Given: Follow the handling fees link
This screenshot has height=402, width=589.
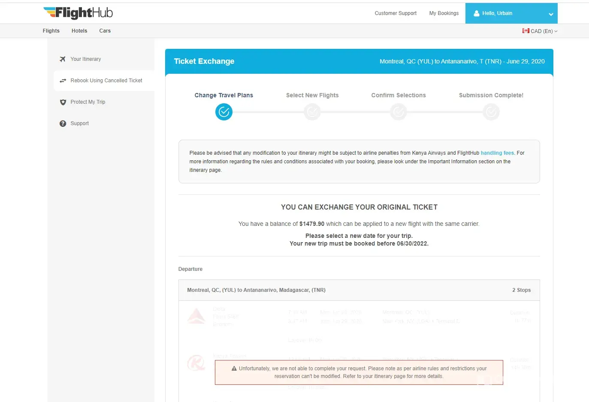Looking at the screenshot, I should pos(497,153).
